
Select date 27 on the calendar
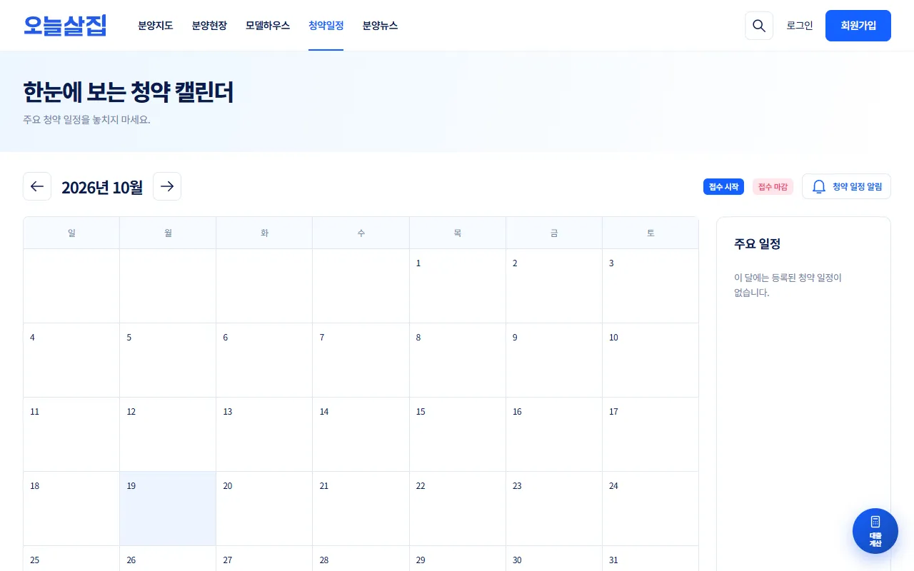[x=264, y=559]
